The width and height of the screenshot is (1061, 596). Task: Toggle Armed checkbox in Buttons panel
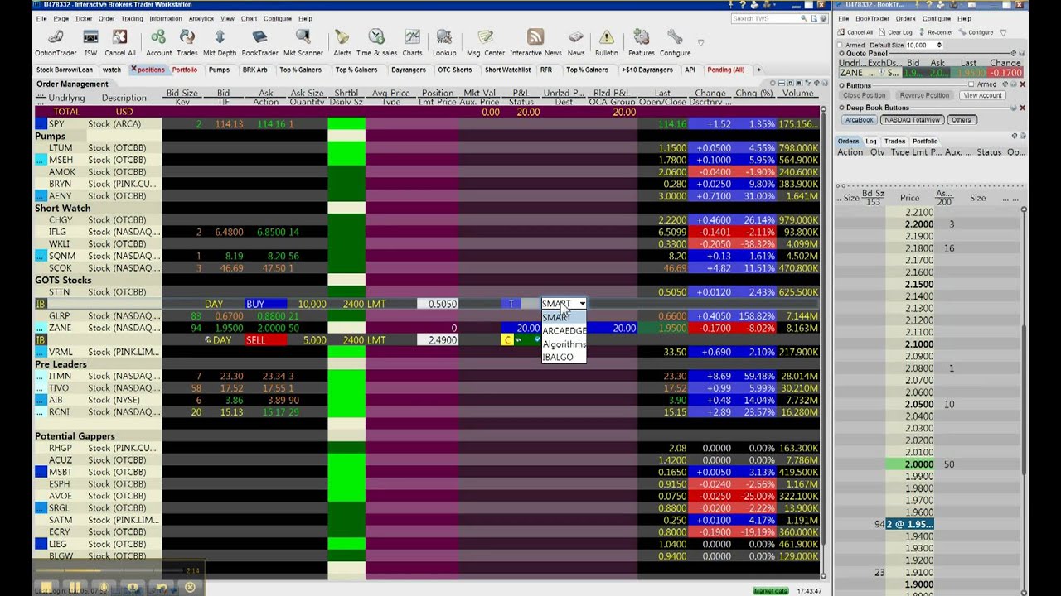coord(973,84)
